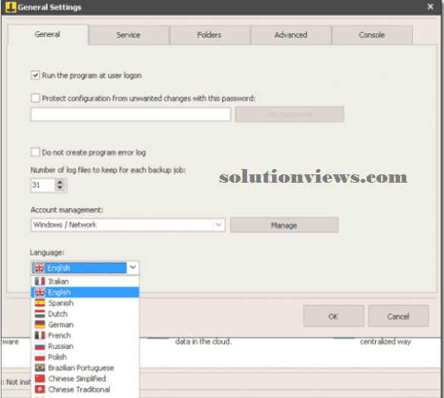
Task: Uncheck Run the program at user logon
Action: (x=36, y=75)
